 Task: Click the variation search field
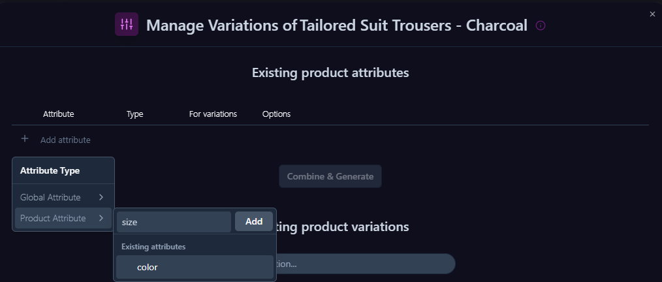tap(366, 264)
